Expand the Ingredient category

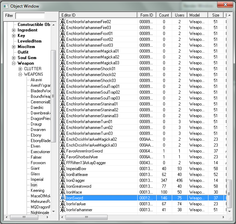[x=14, y=30]
